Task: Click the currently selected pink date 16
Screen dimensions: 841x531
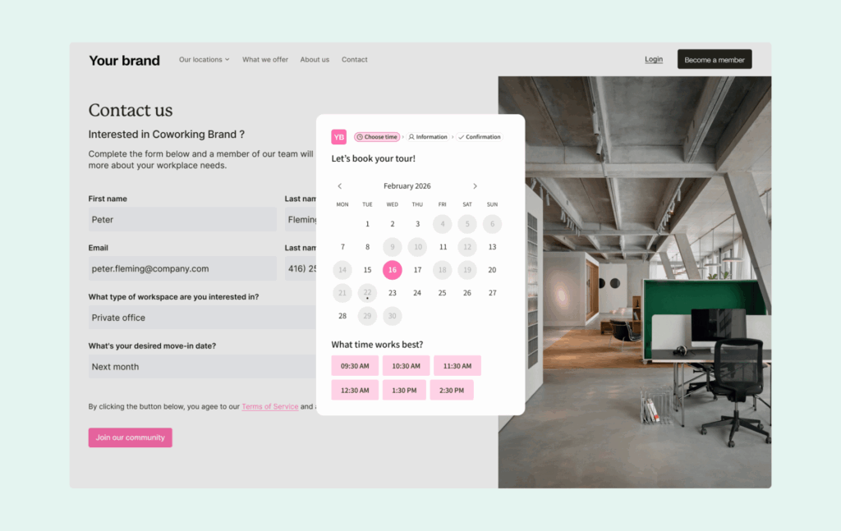Action: click(x=392, y=269)
